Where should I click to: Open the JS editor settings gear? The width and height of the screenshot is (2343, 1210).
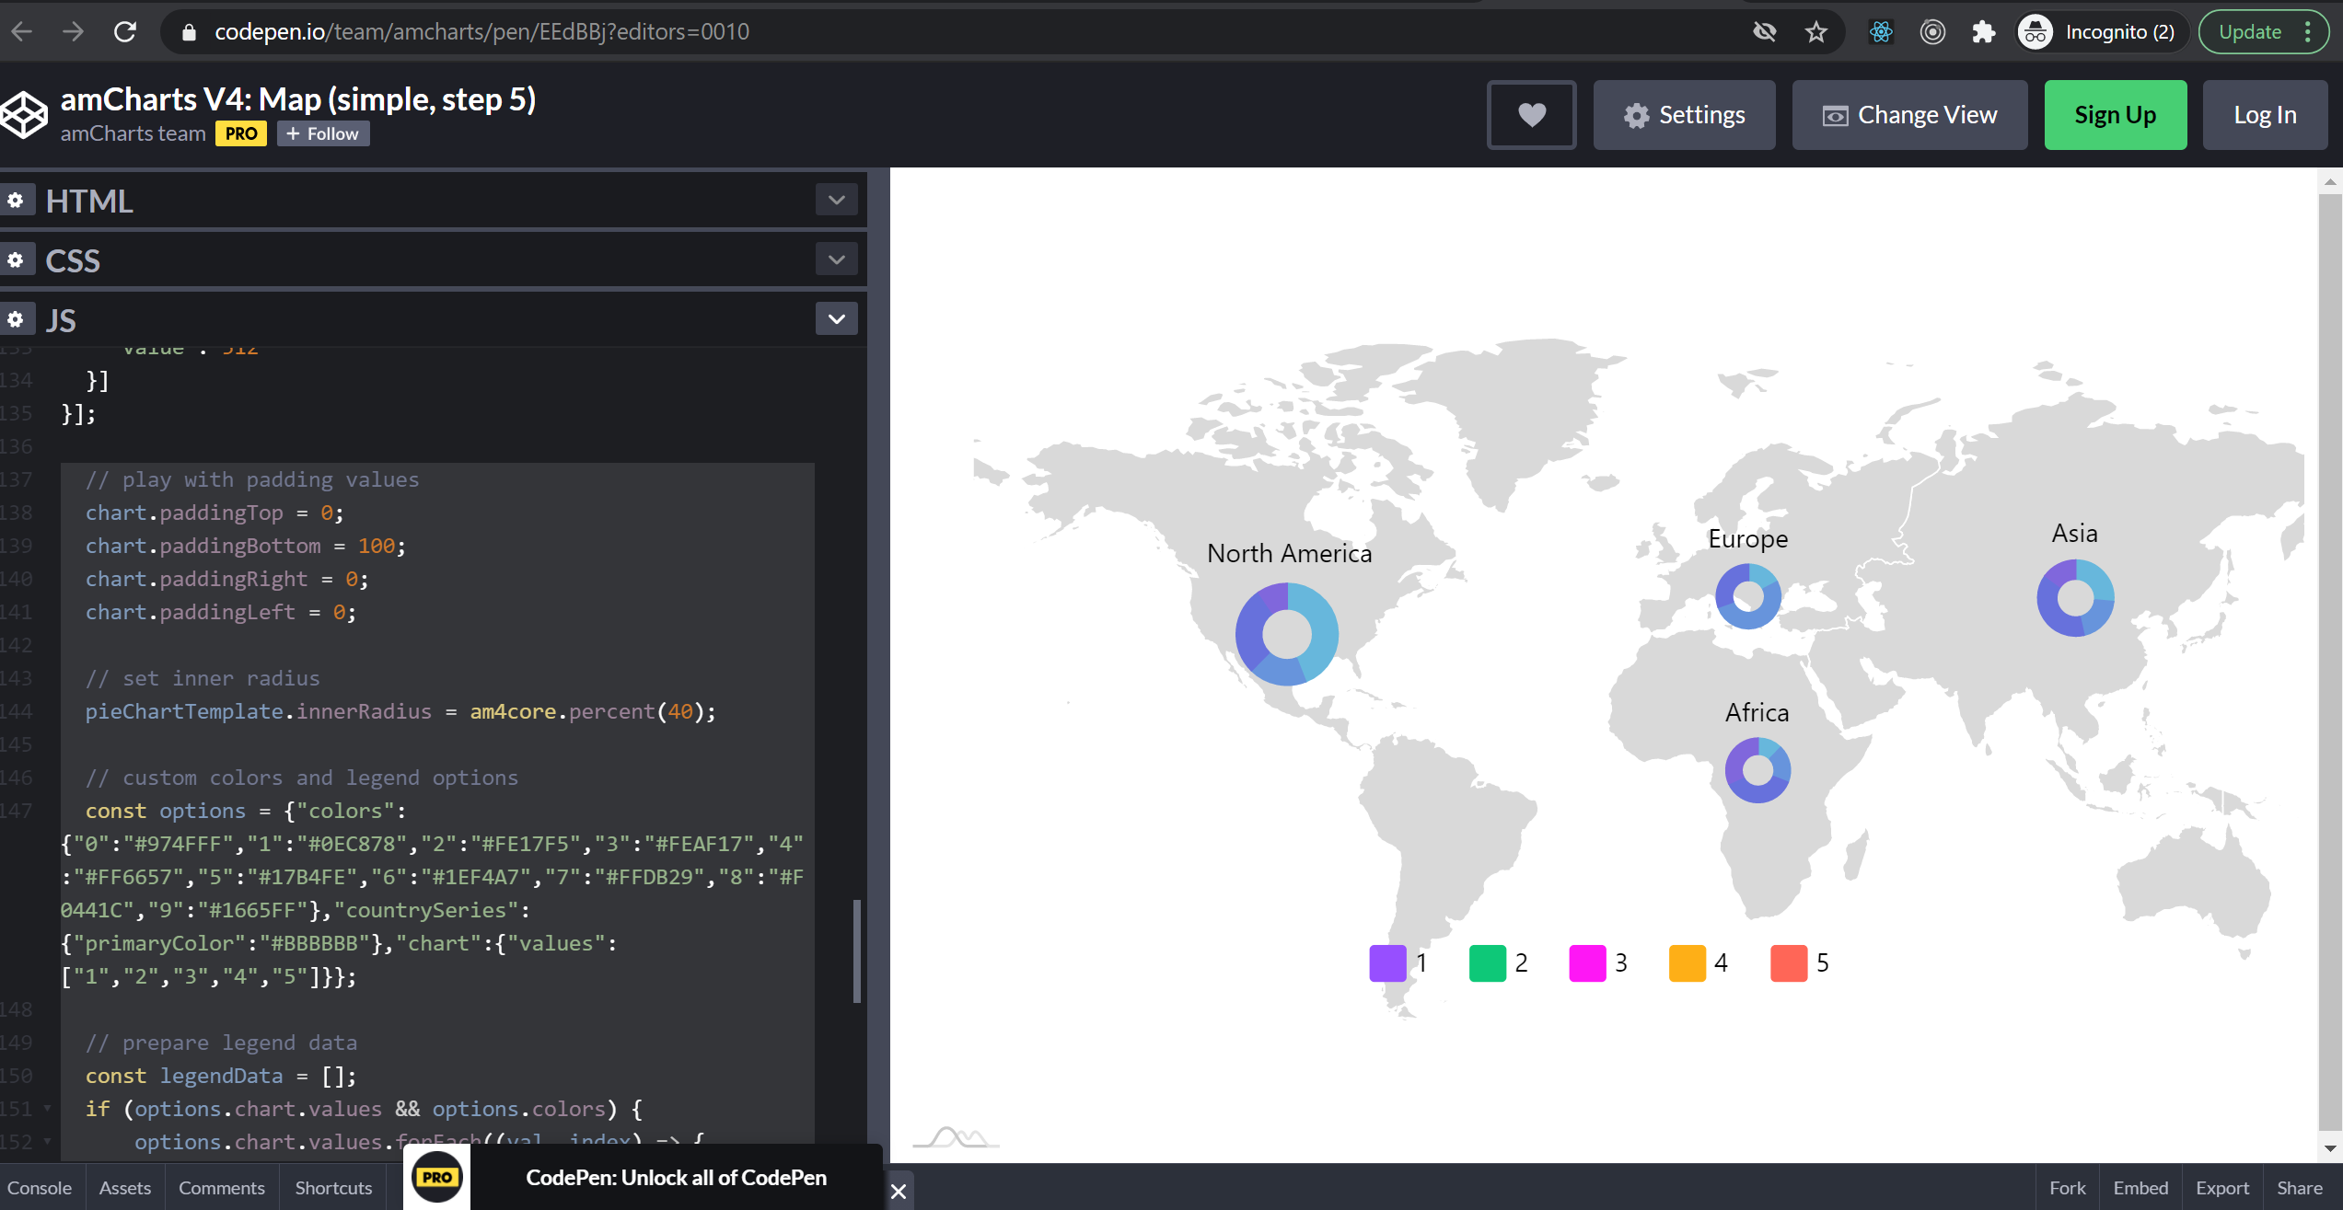pyautogui.click(x=17, y=318)
